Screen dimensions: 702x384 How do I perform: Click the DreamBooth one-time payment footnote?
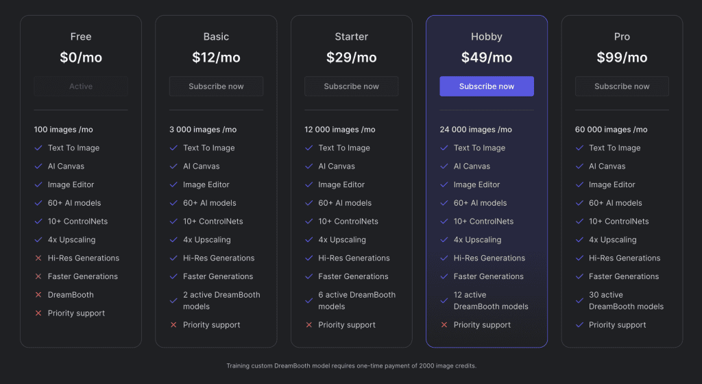pos(351,366)
